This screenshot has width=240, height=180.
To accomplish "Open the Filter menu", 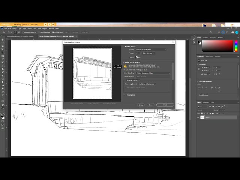I will click(x=34, y=28).
